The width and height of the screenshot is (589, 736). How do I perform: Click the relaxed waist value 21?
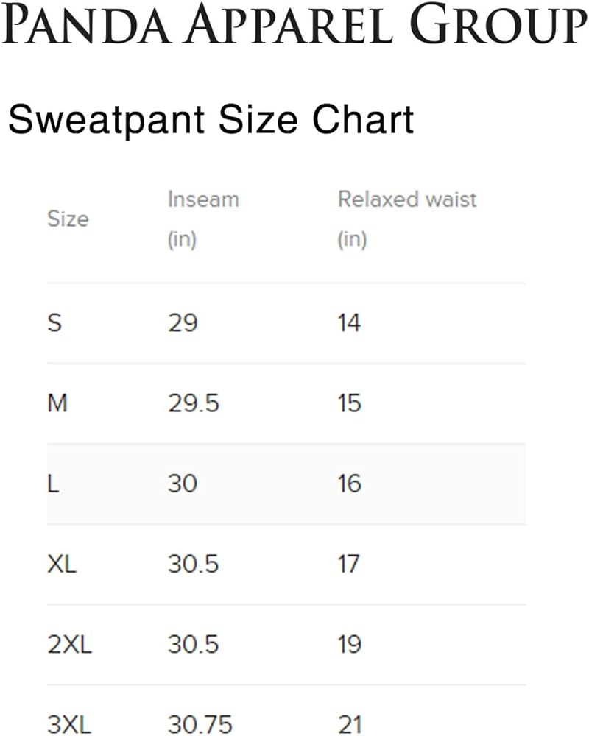[x=350, y=723]
